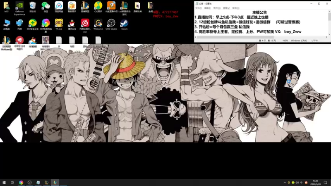Launch Douyu live streaming companion shortcut
Screen dimensions: 331x186
pos(111,7)
